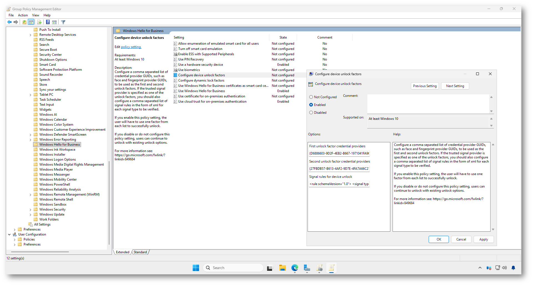Click the icon beside 'Use PIN Recovery' setting
533x286 pixels.
pyautogui.click(x=175, y=59)
